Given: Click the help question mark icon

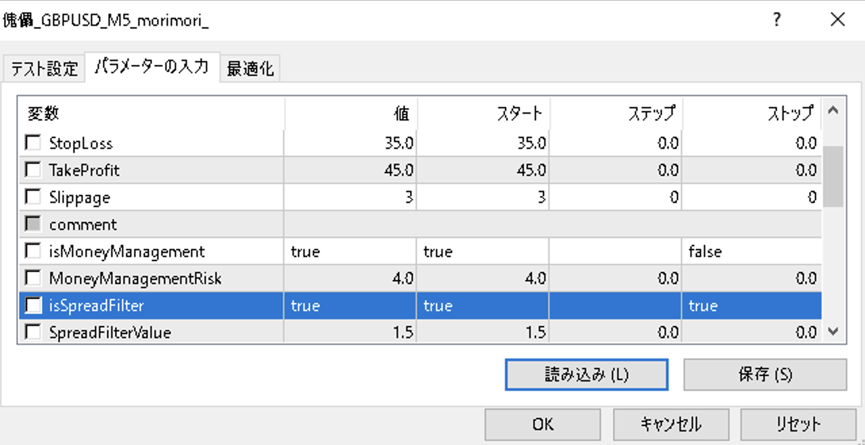Looking at the screenshot, I should coord(777,20).
